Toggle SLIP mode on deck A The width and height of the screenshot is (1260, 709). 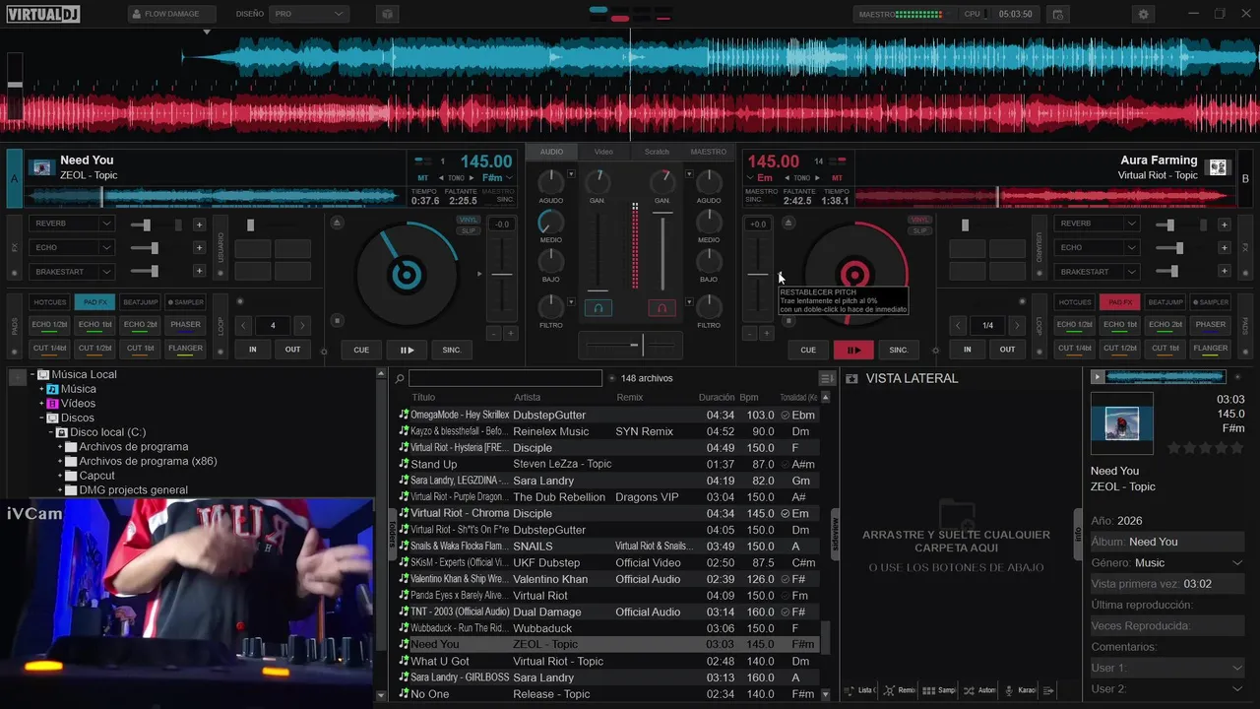[x=469, y=230]
